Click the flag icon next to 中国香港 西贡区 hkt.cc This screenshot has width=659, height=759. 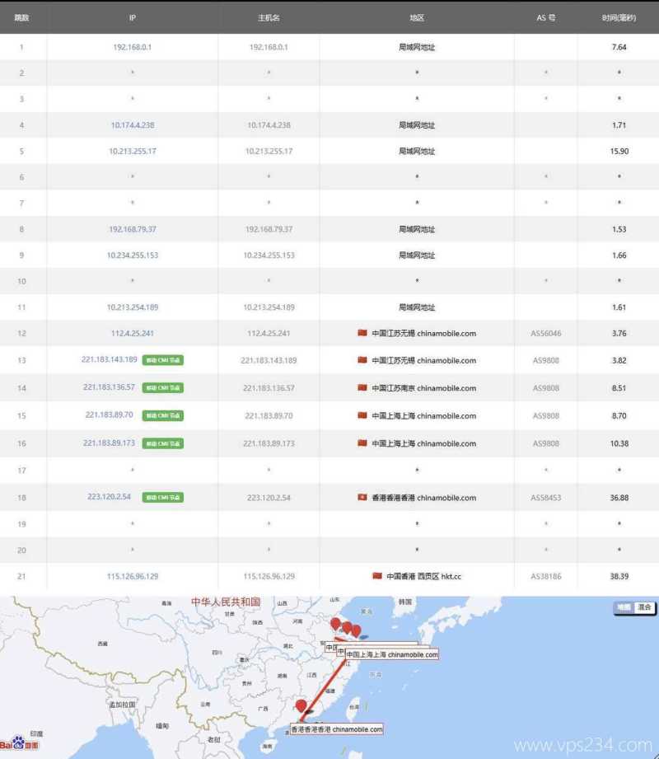378,577
